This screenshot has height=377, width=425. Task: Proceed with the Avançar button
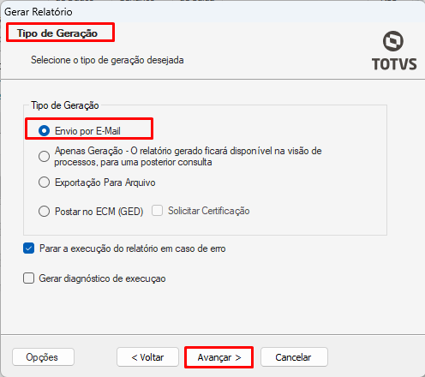click(x=219, y=357)
